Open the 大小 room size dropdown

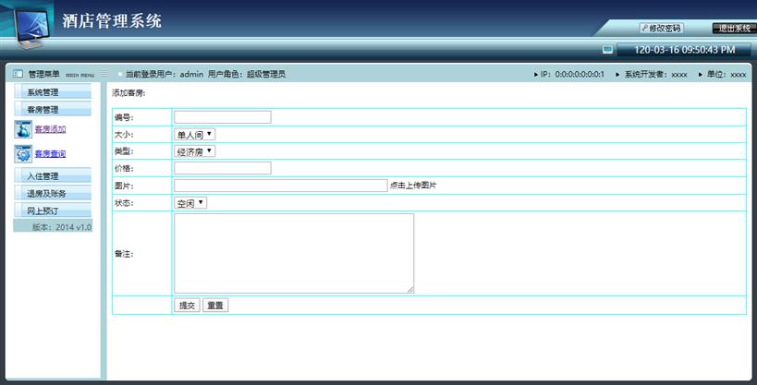[x=195, y=134]
